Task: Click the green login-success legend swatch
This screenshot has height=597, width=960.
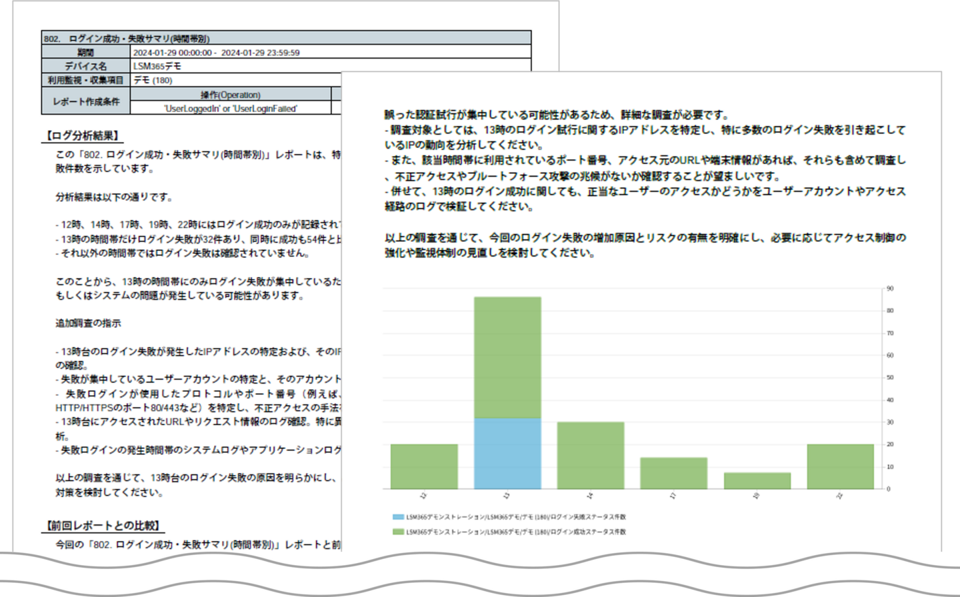Action: coord(398,532)
